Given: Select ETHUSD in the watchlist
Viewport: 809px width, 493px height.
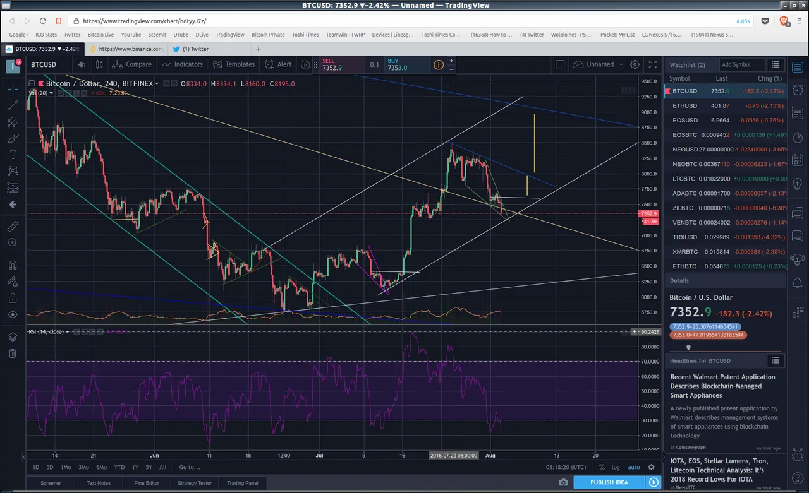Looking at the screenshot, I should click(726, 105).
